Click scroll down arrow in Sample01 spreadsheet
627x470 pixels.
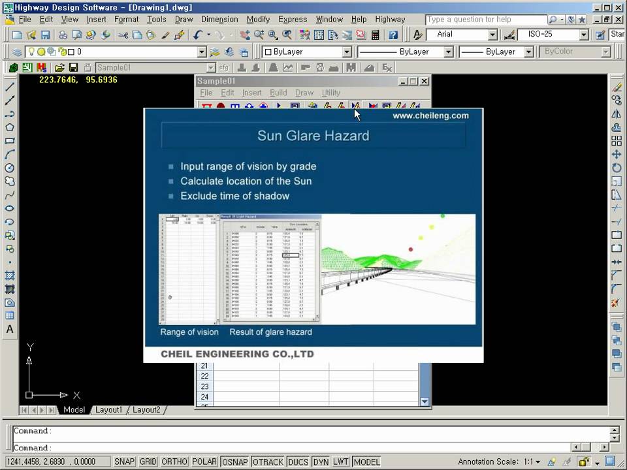pos(425,401)
